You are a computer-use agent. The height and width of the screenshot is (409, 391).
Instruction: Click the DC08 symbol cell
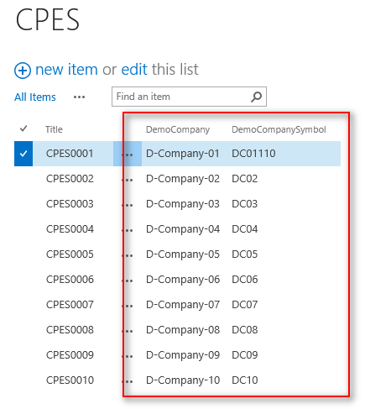pos(245,330)
